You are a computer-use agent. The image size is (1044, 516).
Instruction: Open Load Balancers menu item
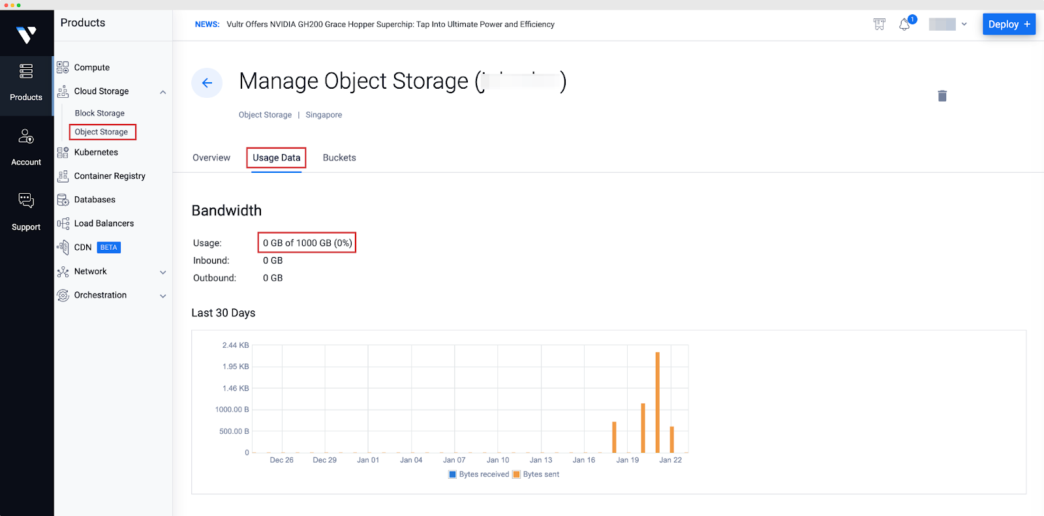click(104, 224)
